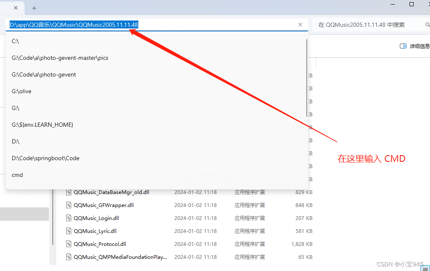The image size is (430, 271).
Task: Click the QQMusic_DataBaseMgr_old.dll file icon
Action: 69,192
